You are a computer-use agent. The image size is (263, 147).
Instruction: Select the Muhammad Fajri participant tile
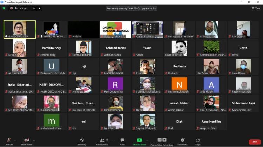pos(243,103)
